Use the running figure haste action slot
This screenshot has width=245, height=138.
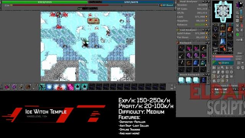point(42,87)
